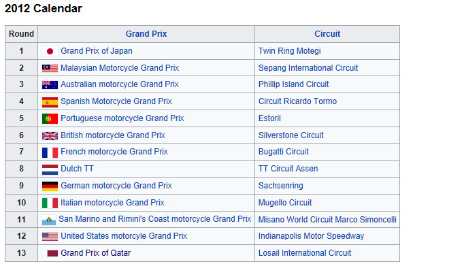Open Indianapolis Motor Speedway link
Viewport: 464px width, 266px height.
coord(311,236)
